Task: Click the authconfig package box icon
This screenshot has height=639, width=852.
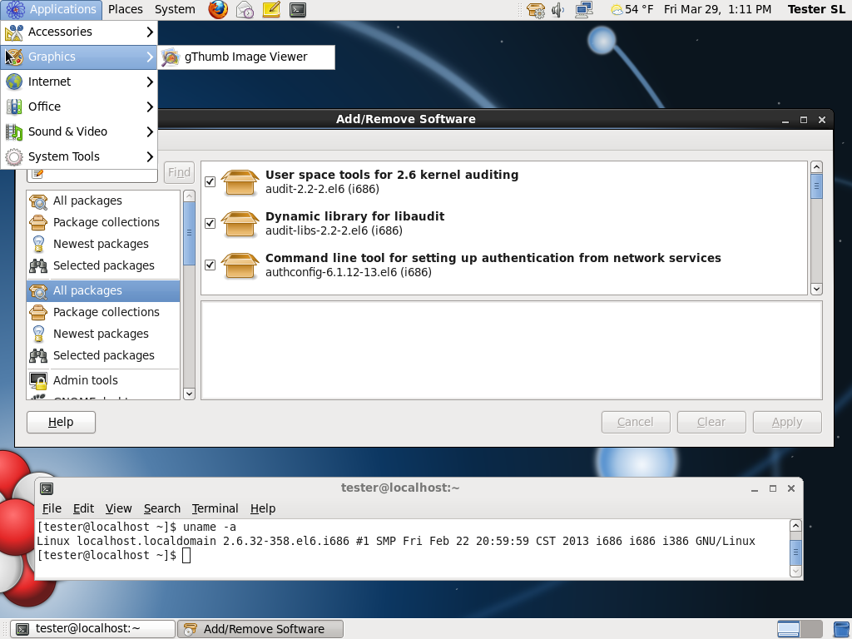Action: coord(240,265)
